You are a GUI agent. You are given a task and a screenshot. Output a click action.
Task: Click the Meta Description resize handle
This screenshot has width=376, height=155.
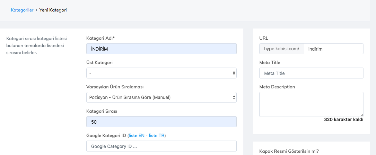362,115
